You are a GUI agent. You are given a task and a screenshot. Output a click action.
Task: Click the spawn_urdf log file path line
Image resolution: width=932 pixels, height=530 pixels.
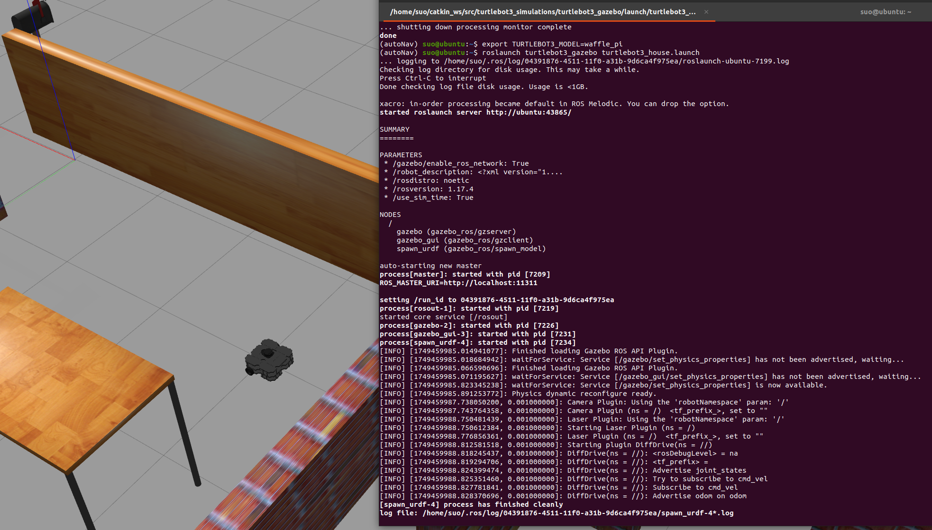pos(556,513)
